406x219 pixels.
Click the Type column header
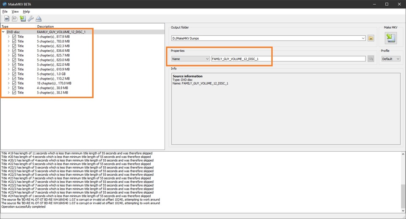pyautogui.click(x=18, y=27)
